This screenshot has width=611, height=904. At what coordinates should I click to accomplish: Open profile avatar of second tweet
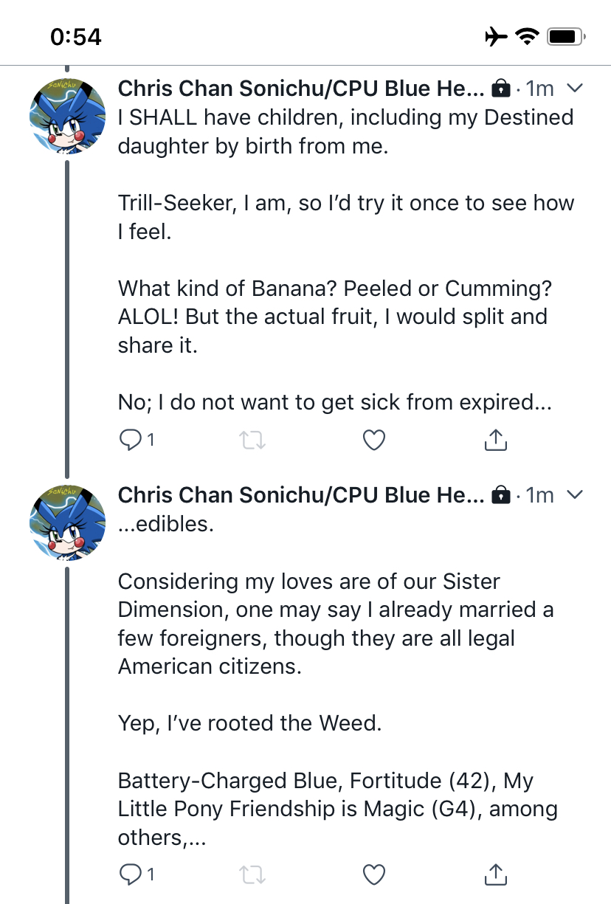(x=67, y=522)
